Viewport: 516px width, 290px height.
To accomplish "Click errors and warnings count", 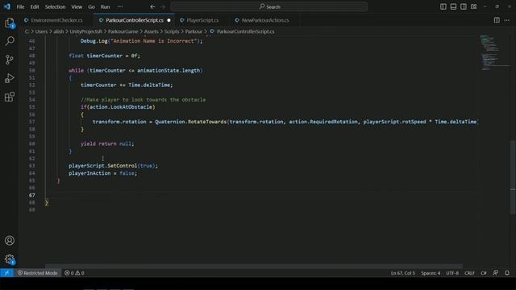I will [x=74, y=273].
